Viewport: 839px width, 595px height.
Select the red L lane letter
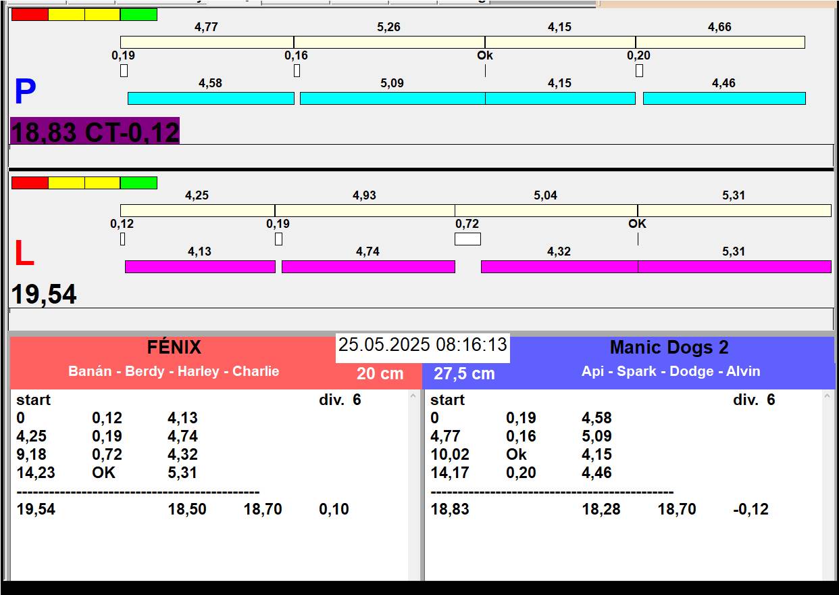pyautogui.click(x=24, y=254)
